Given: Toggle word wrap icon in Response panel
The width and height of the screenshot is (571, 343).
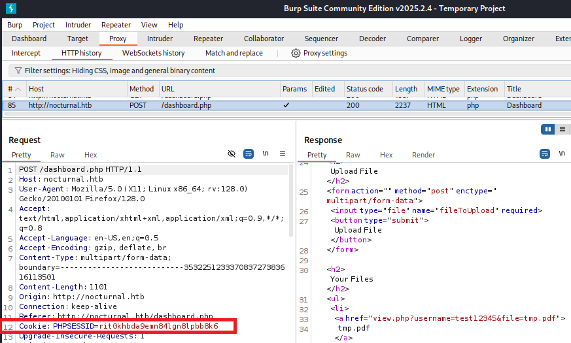Looking at the screenshot, I should point(544,154).
